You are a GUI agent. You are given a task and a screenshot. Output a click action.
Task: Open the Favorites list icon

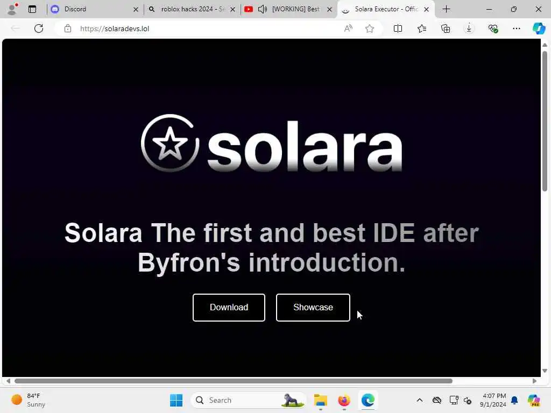(422, 29)
